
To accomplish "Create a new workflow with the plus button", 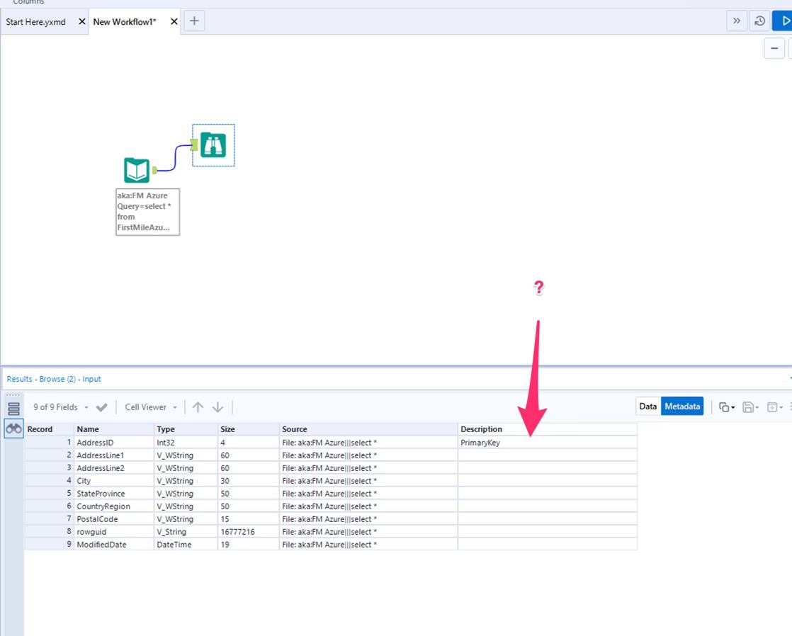I will coord(194,21).
